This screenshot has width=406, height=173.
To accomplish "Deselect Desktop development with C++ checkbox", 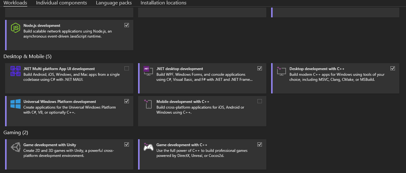I will (393, 69).
